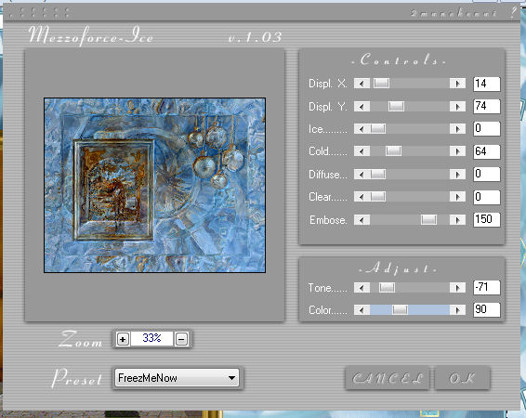Viewport: 526px width, 418px height.
Task: Open help via question mark icon
Action: click(513, 12)
